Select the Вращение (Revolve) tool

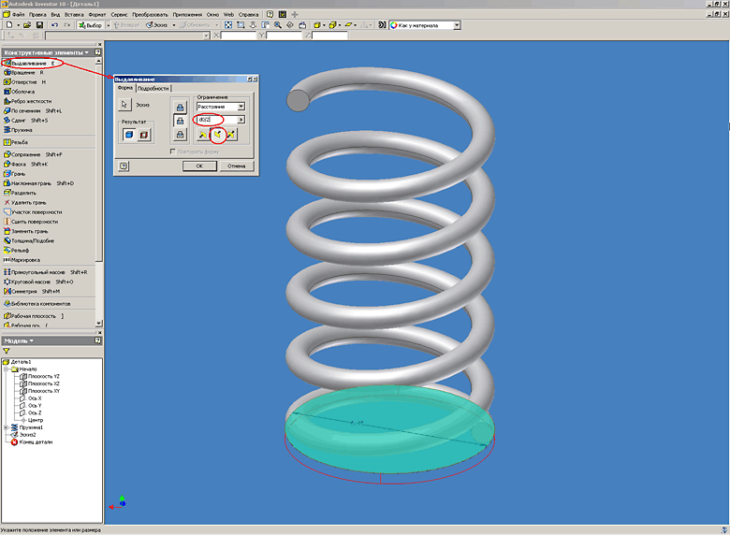click(23, 73)
